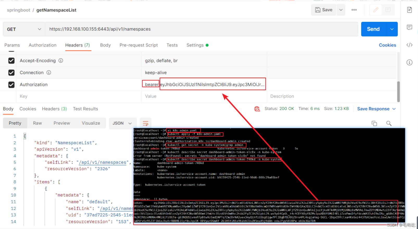Image resolution: width=418 pixels, height=229 pixels.
Task: Click Save Response link
Action: tap(373, 109)
